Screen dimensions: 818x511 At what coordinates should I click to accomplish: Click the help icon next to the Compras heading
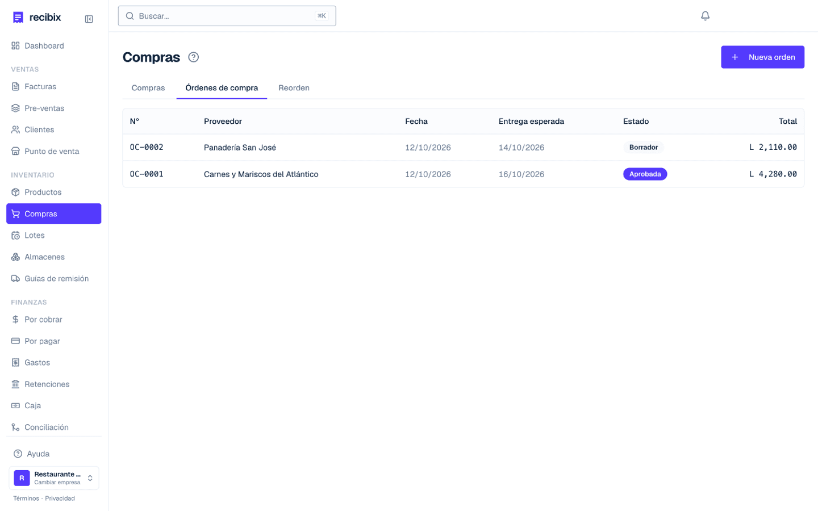(194, 57)
